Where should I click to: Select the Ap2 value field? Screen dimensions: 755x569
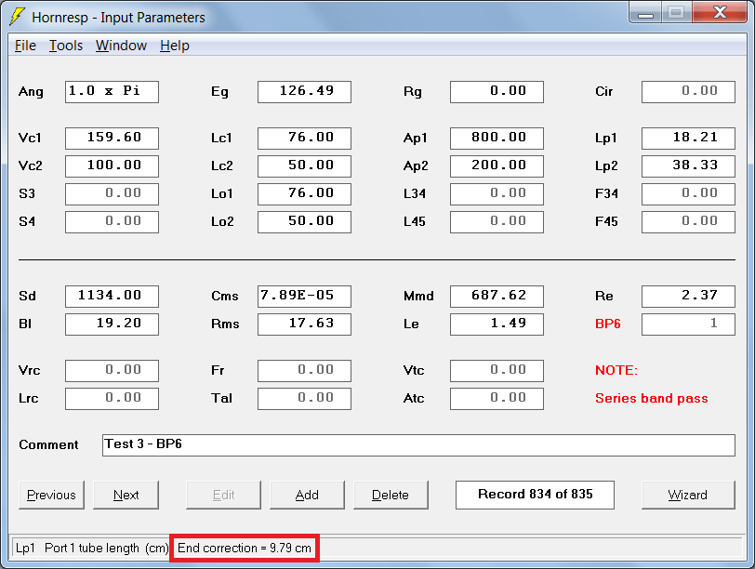click(x=497, y=166)
